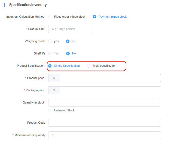
Task: Click the Product Code text box
Action: click(104, 123)
